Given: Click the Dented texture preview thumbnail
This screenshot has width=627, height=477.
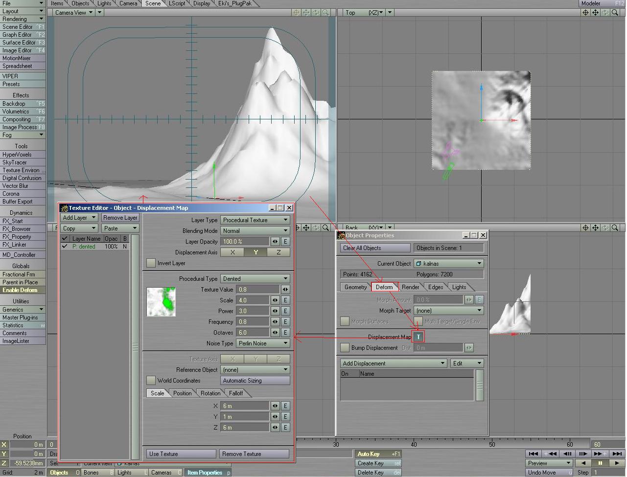Looking at the screenshot, I should [161, 302].
